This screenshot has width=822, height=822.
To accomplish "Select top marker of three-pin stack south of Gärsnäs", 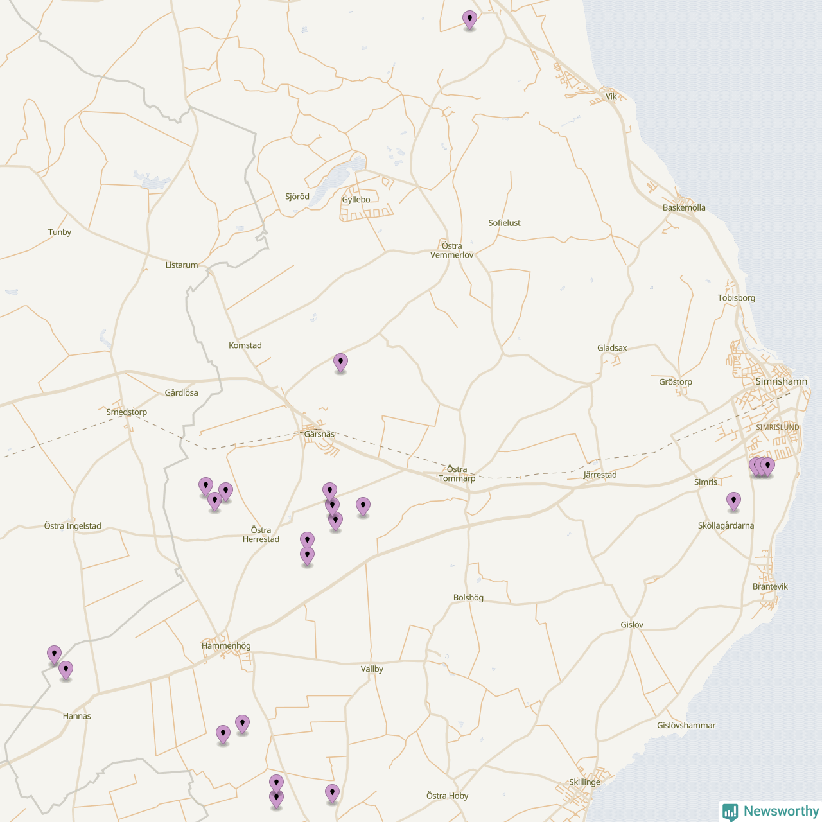I will tap(329, 492).
